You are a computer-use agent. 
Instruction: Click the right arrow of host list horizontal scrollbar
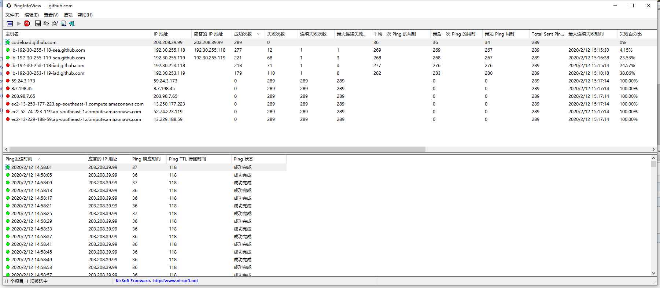coord(653,149)
